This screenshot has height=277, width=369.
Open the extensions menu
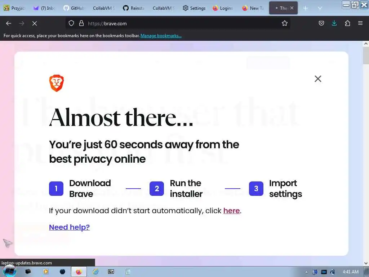347,23
